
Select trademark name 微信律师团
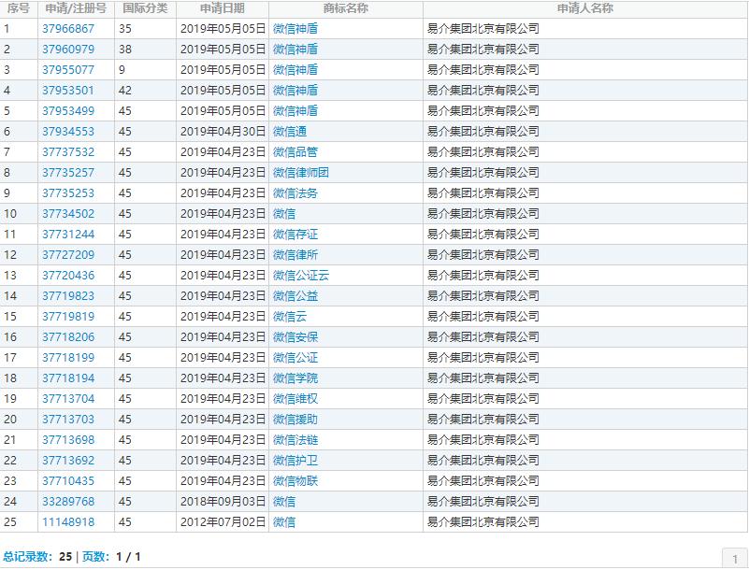(301, 172)
